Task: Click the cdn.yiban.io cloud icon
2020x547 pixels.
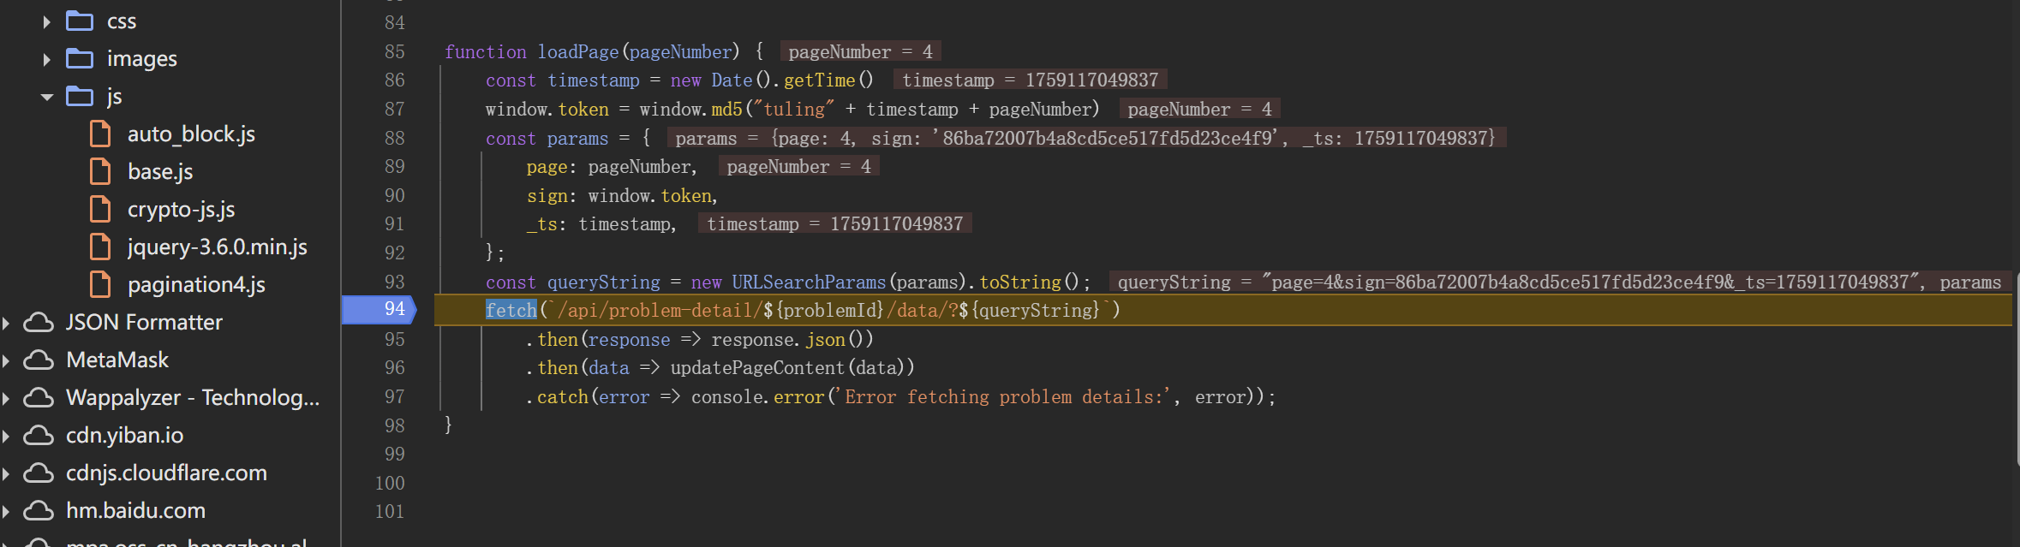Action: [39, 436]
